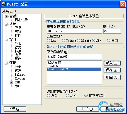The height and width of the screenshot is (114, 127).
Task: Expand the SSH tree node
Action: pos(11,83)
